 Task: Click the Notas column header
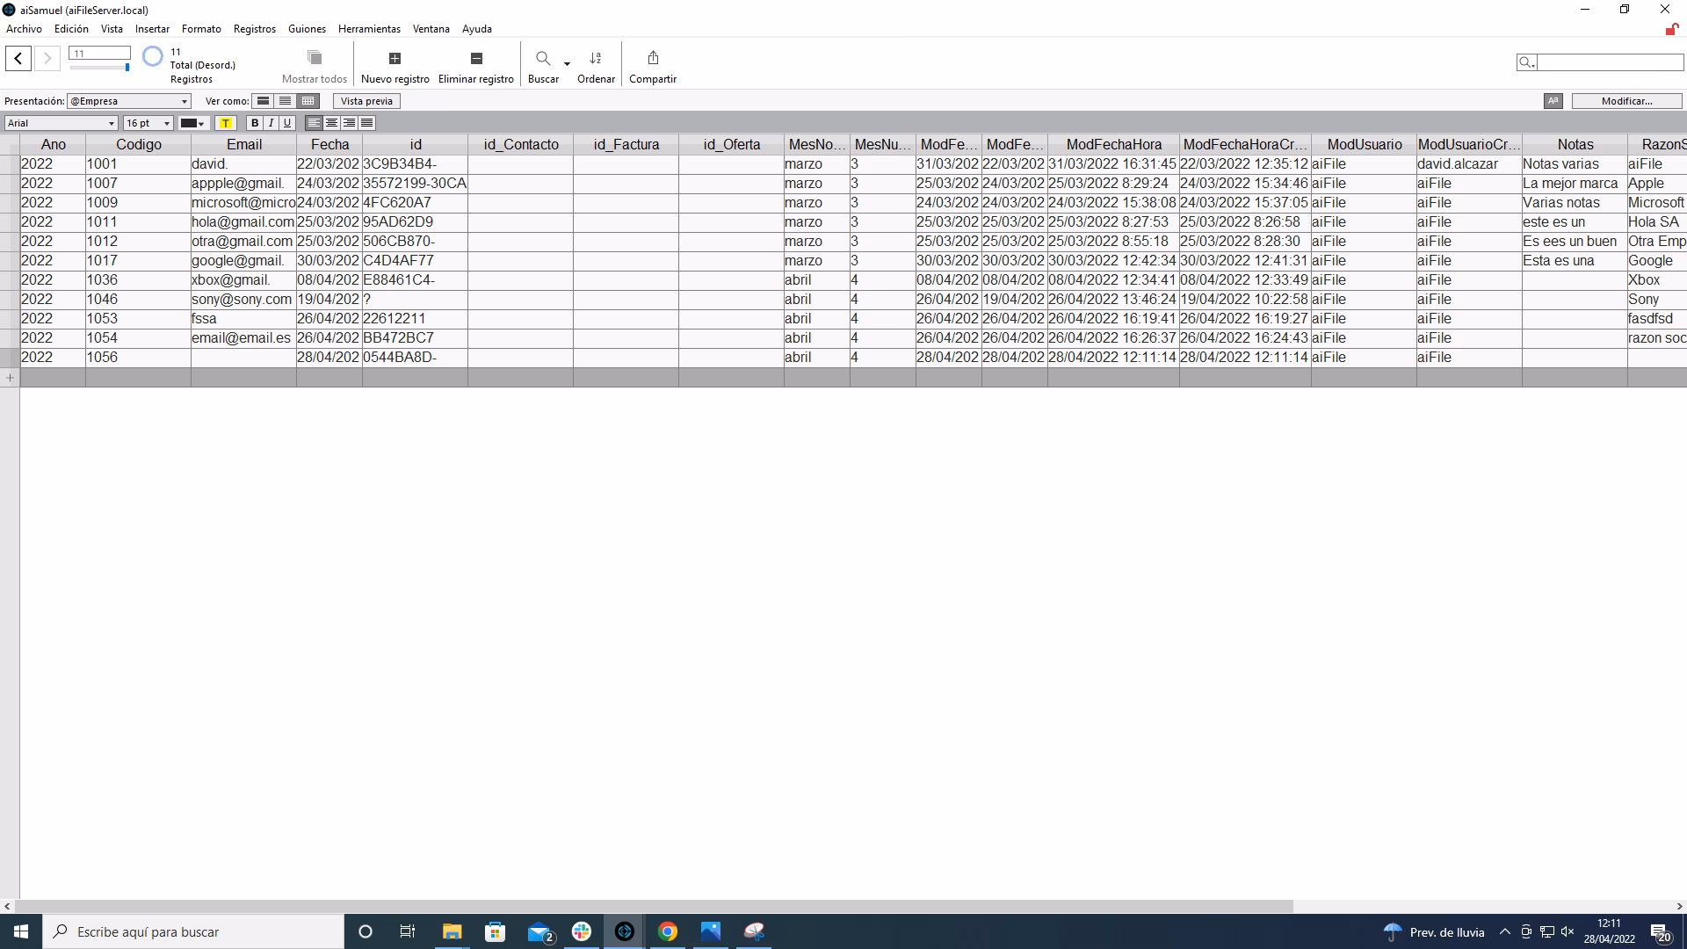coord(1575,144)
